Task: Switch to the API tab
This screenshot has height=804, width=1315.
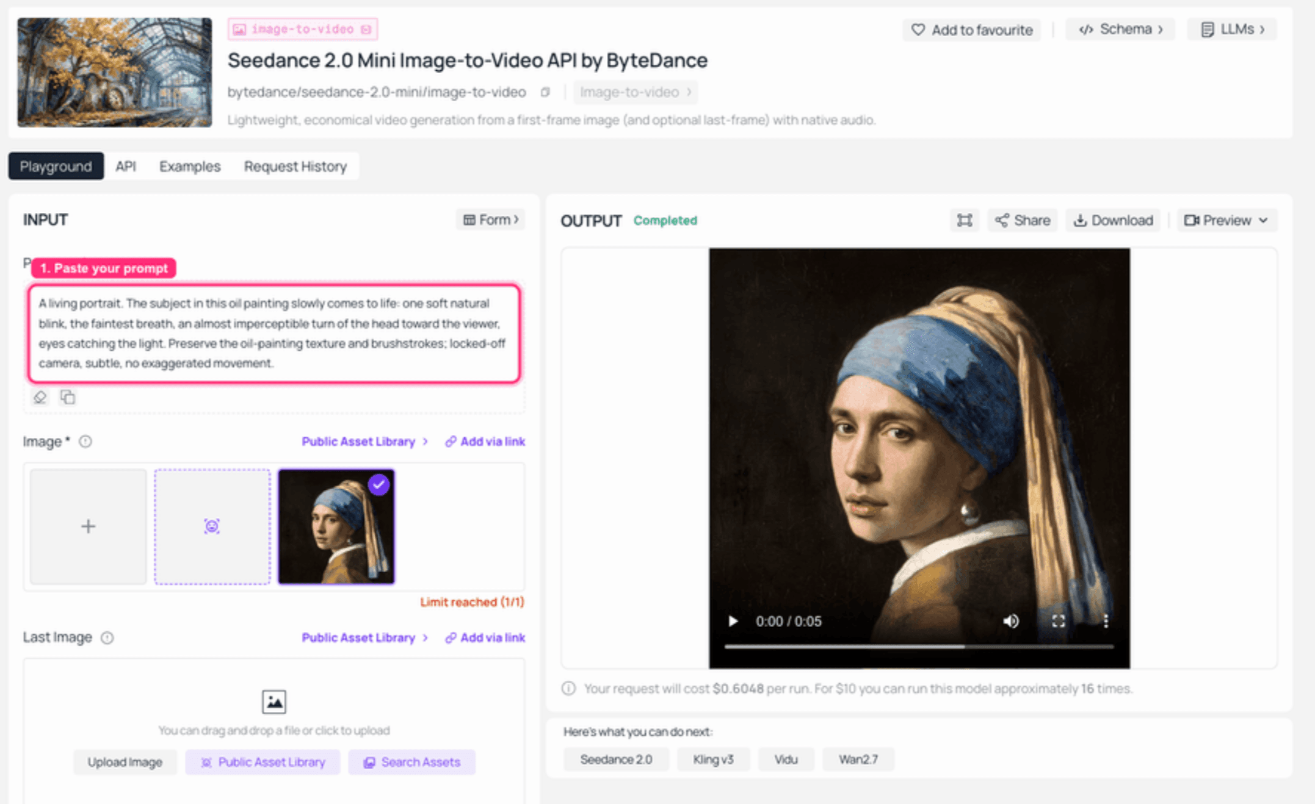Action: (125, 166)
